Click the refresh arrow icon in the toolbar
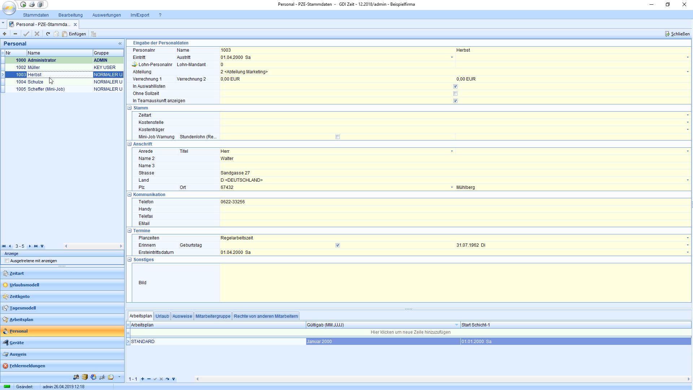This screenshot has height=390, width=693. (x=48, y=34)
